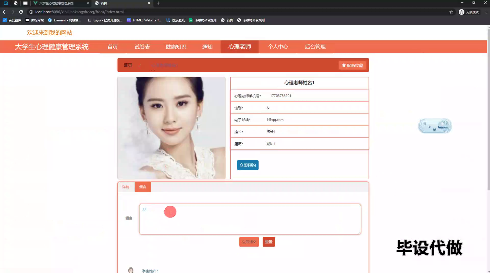Open a new tab with plus icon
The height and width of the screenshot is (273, 490).
click(159, 3)
